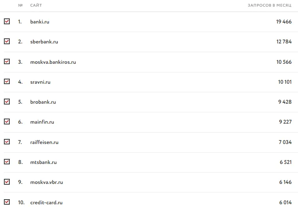Sort by ЗАПРОСОВ В МЕСЯЦ column header

tap(269, 5)
